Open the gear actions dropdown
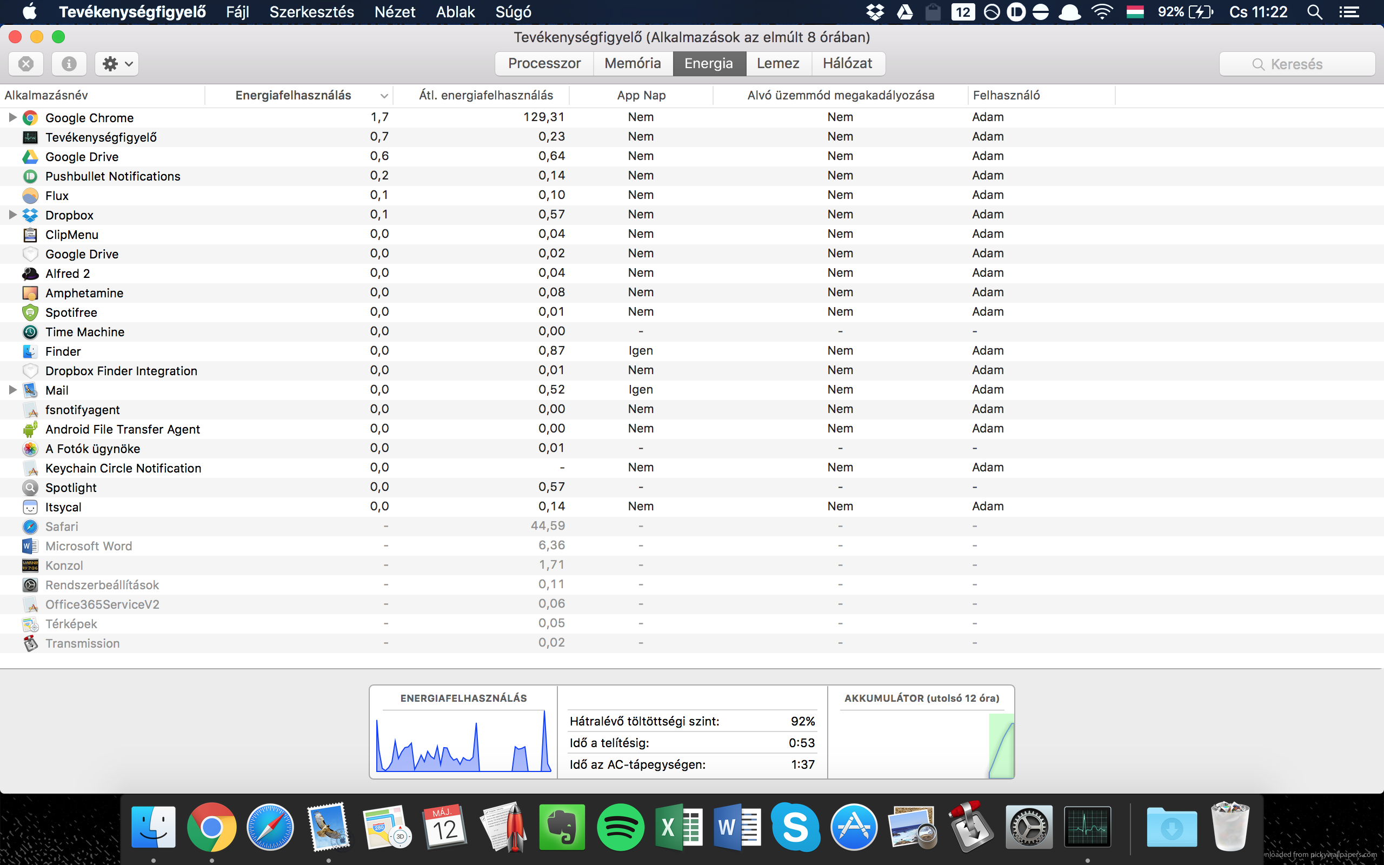 click(x=117, y=63)
